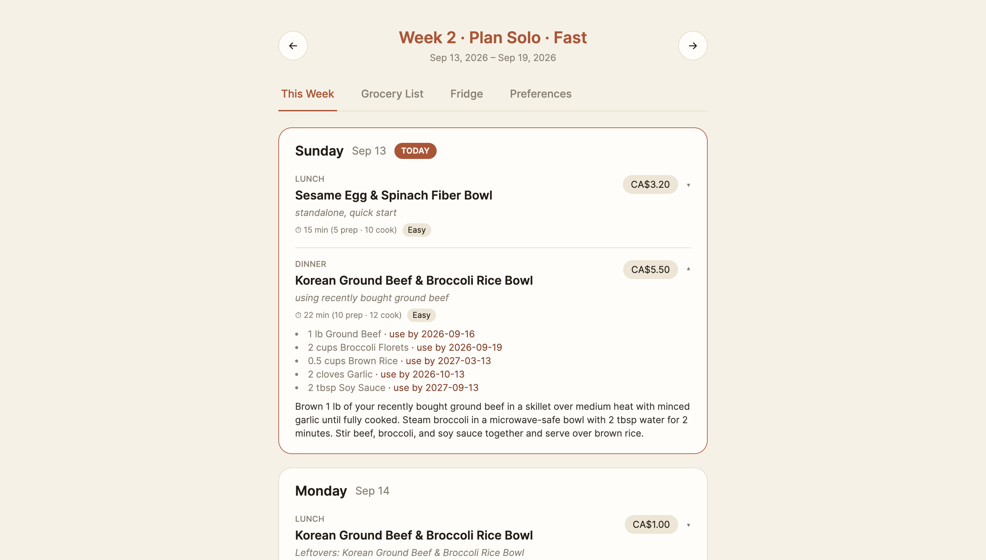Click clock icon beside 15 min lunch time
This screenshot has height=560, width=986.
(298, 230)
